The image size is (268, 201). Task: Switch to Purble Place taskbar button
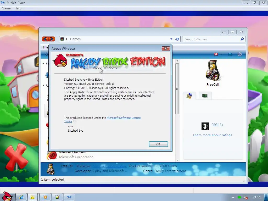(x=69, y=197)
